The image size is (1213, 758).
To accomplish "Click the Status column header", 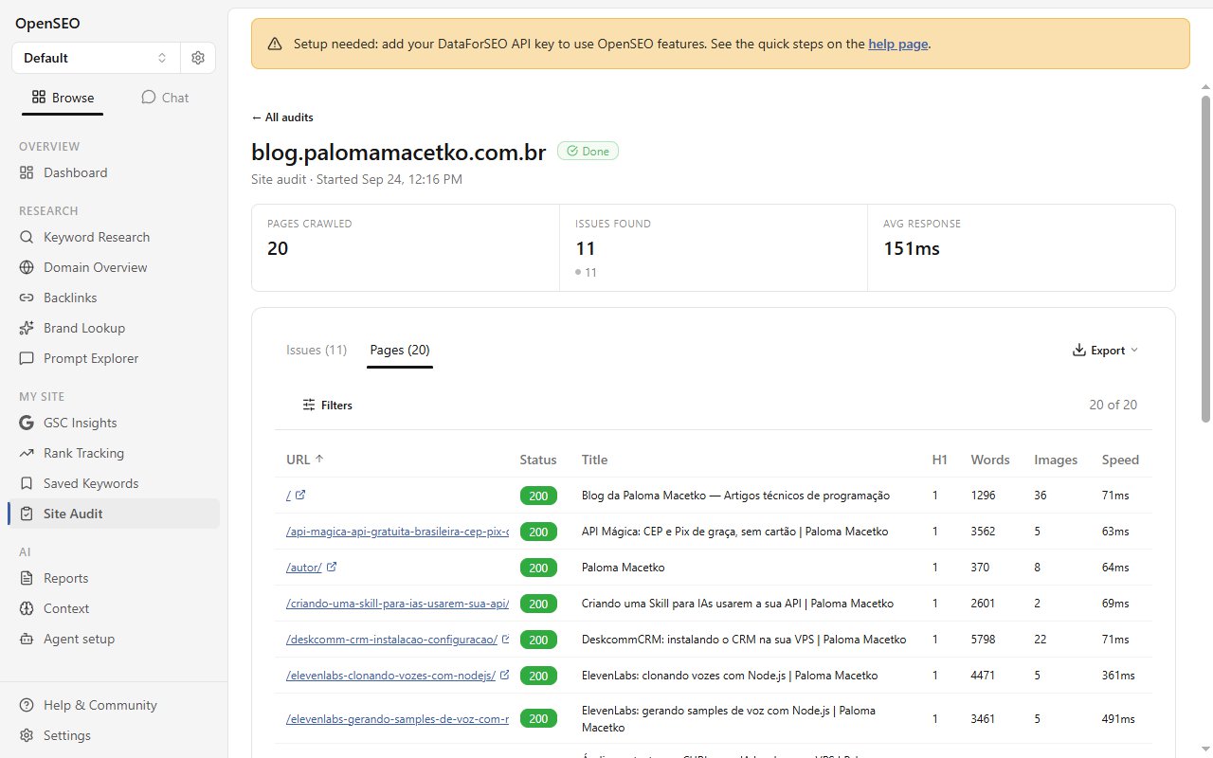I will 538,460.
